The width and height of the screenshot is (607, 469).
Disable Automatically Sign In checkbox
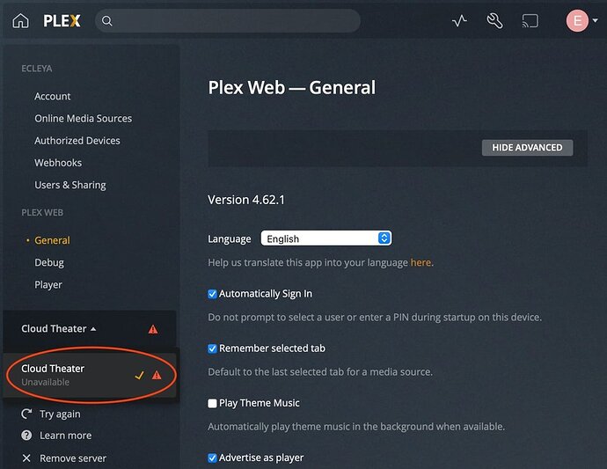[x=212, y=294]
